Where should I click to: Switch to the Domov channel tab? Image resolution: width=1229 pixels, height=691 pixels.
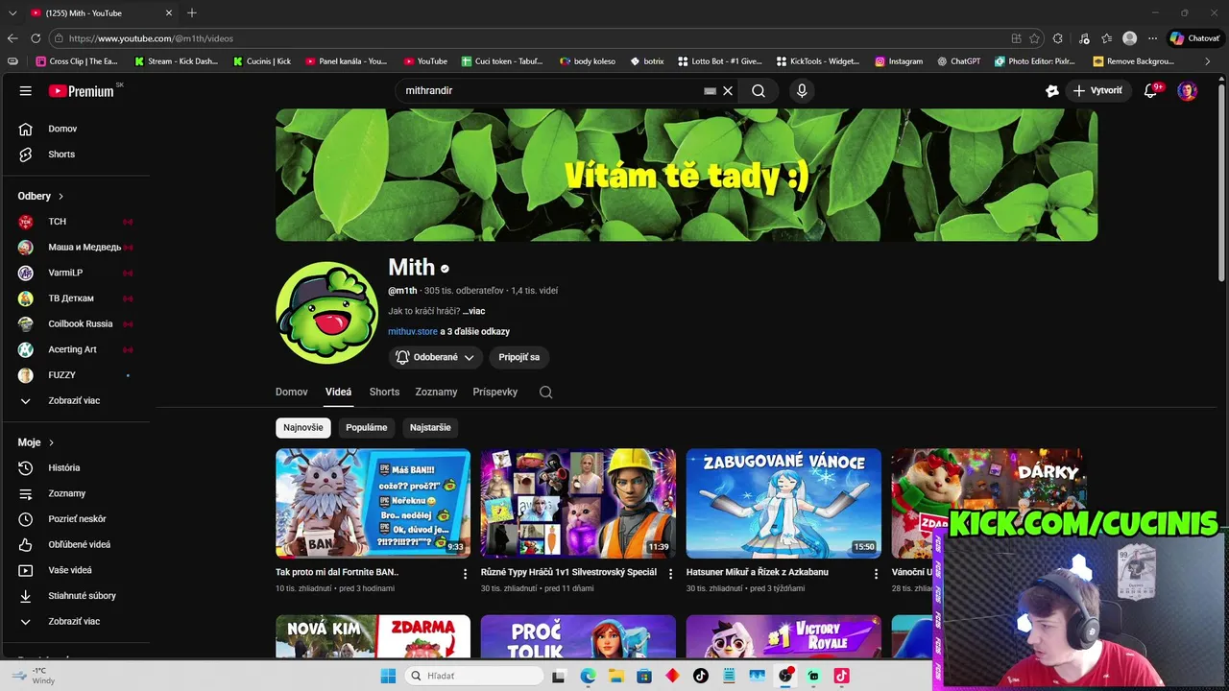292,392
